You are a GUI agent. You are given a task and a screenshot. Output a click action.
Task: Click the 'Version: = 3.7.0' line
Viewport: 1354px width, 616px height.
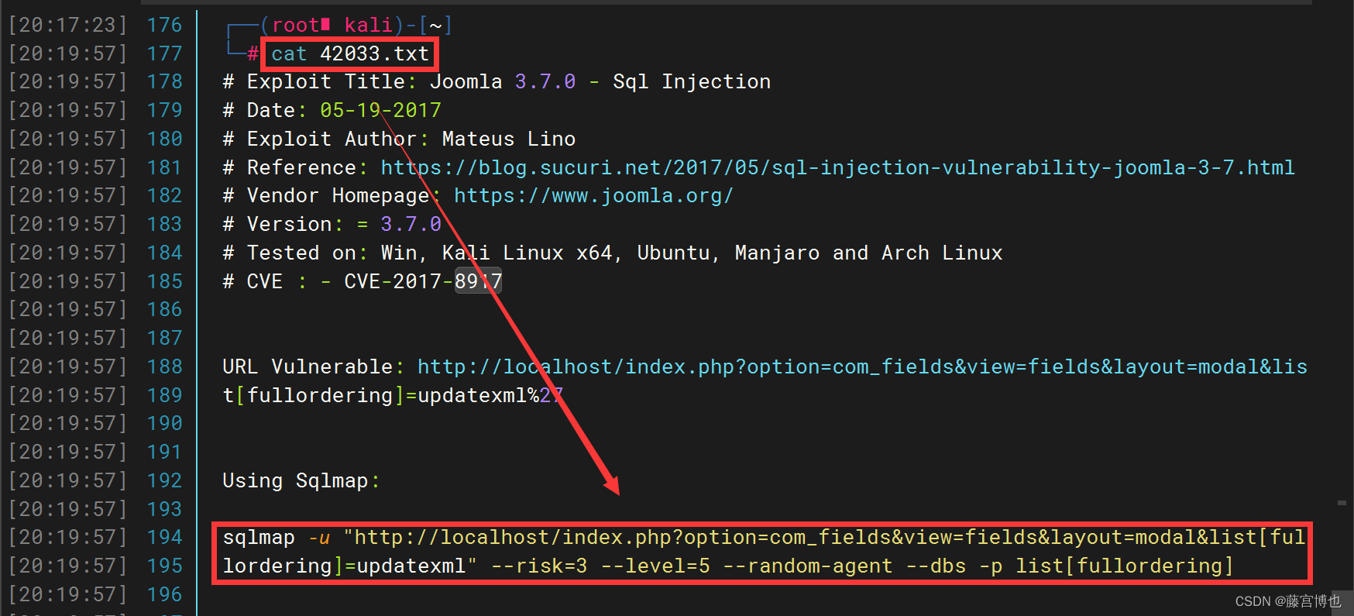(332, 224)
